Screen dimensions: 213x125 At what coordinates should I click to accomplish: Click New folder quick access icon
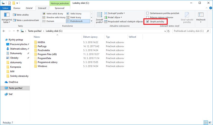tap(14, 3)
